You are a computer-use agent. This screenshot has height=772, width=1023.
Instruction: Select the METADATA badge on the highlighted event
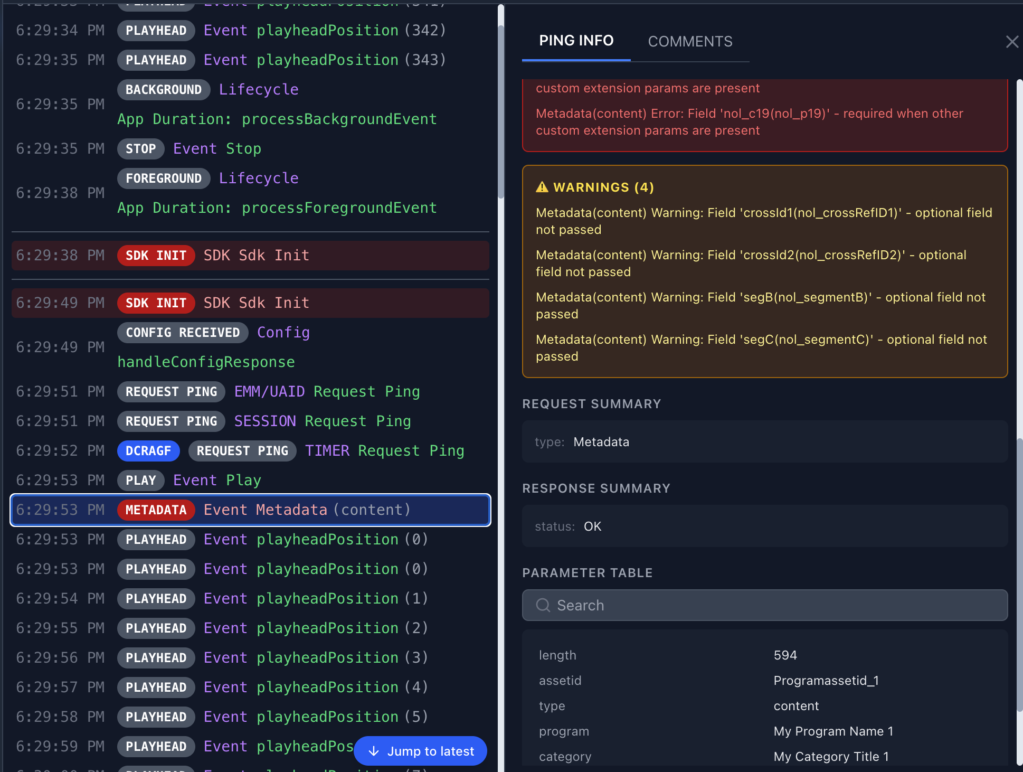(156, 510)
